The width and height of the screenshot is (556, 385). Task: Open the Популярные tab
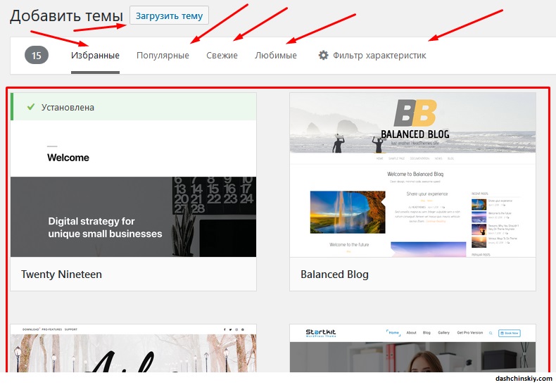[x=163, y=55]
